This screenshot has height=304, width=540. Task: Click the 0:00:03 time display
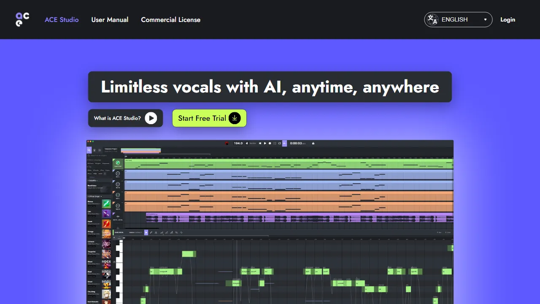296,144
